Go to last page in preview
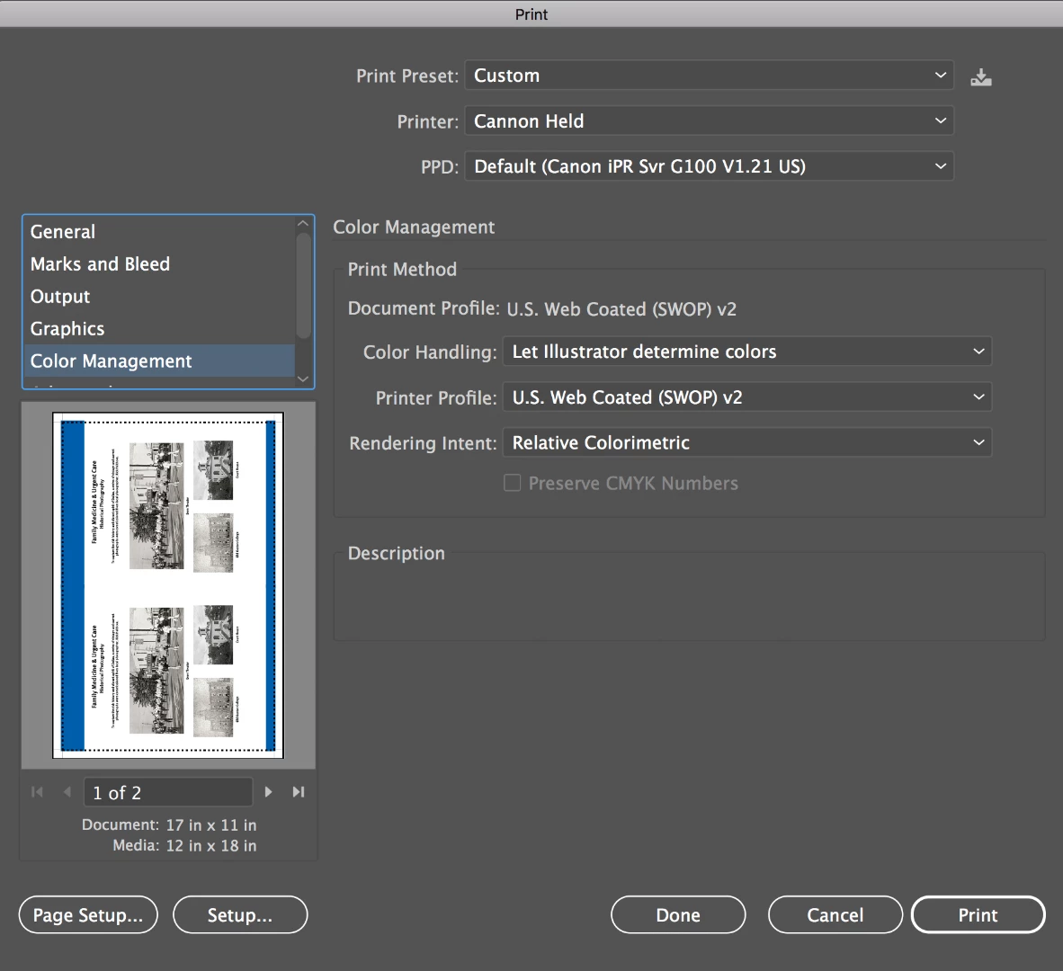 pos(299,791)
